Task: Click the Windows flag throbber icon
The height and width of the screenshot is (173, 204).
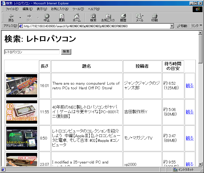Action: pyautogui.click(x=197, y=9)
